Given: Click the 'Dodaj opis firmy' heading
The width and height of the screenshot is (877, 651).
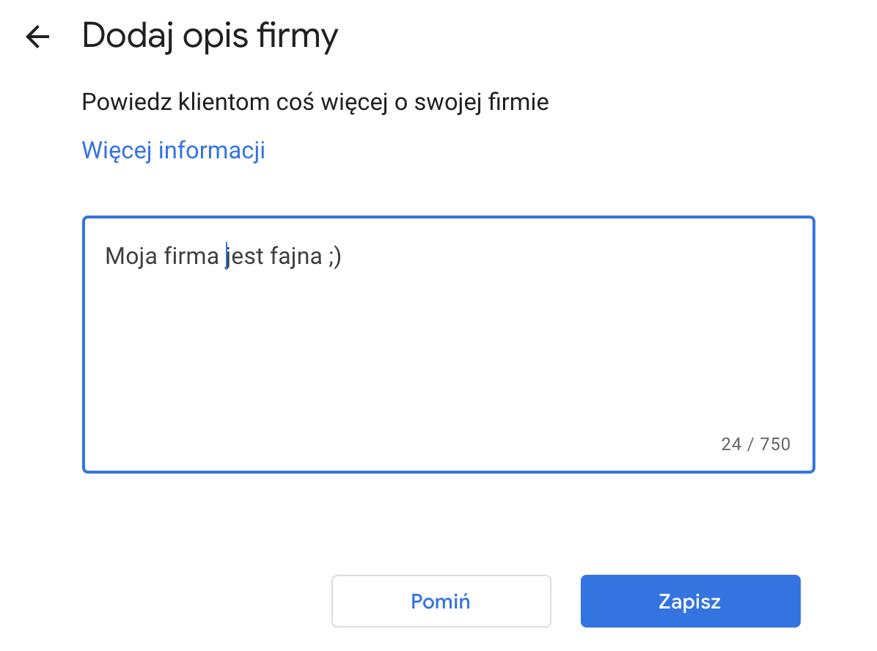Looking at the screenshot, I should 210,35.
